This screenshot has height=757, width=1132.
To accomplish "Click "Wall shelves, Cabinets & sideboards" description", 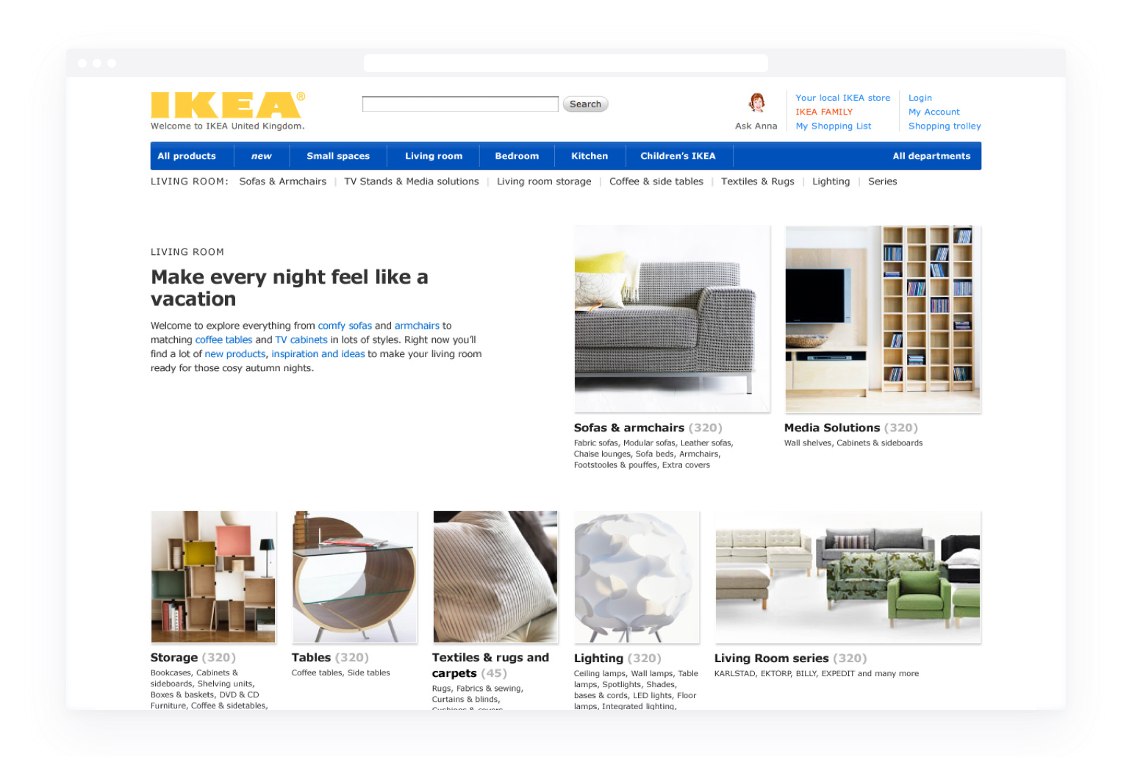I will pos(853,443).
